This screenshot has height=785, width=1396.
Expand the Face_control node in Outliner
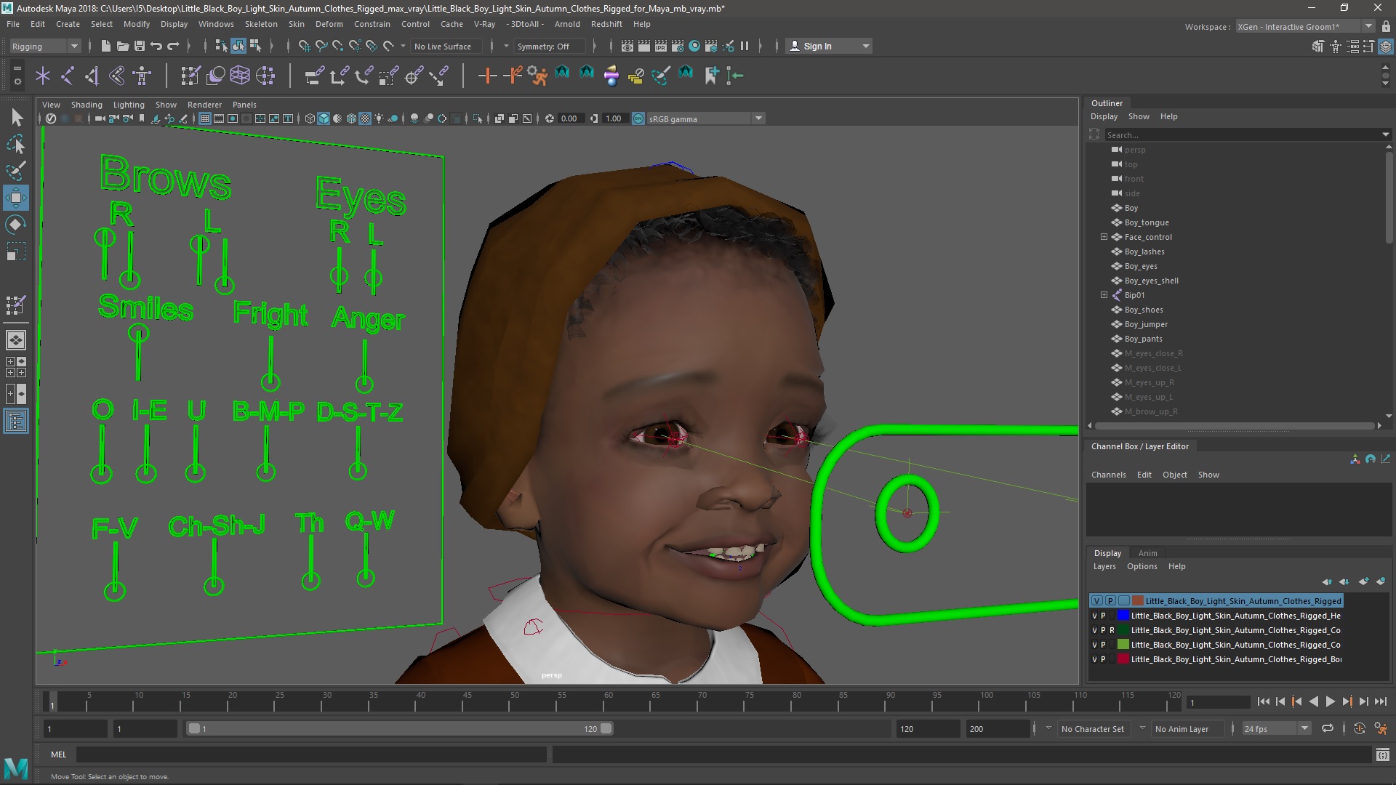coord(1104,237)
